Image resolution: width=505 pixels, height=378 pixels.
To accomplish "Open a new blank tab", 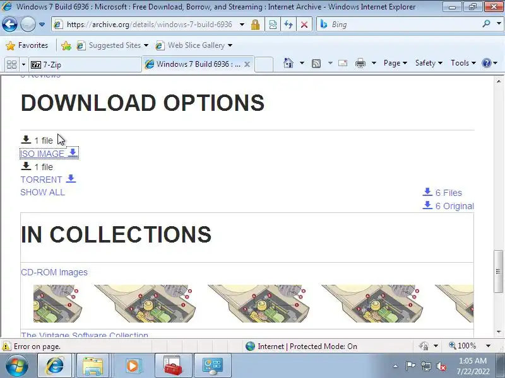I will click(264, 64).
